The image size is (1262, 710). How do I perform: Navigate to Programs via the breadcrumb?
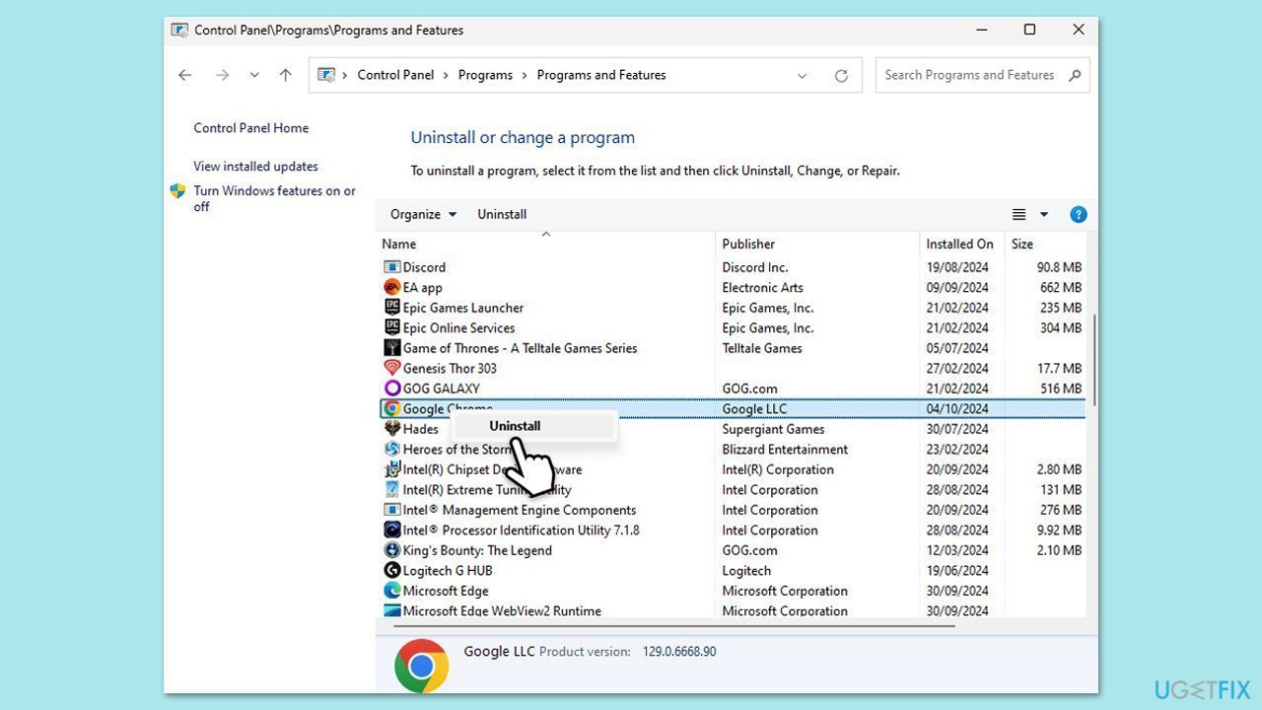pos(485,75)
